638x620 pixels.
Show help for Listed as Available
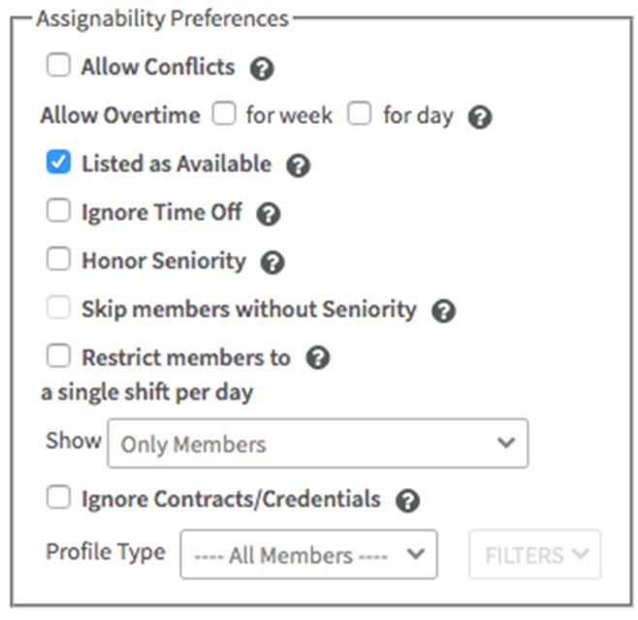tap(299, 166)
